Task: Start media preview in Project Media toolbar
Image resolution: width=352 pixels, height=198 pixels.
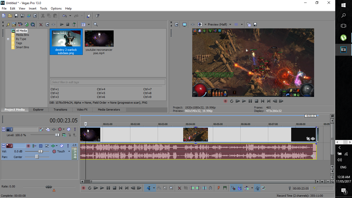Action: 62,24
